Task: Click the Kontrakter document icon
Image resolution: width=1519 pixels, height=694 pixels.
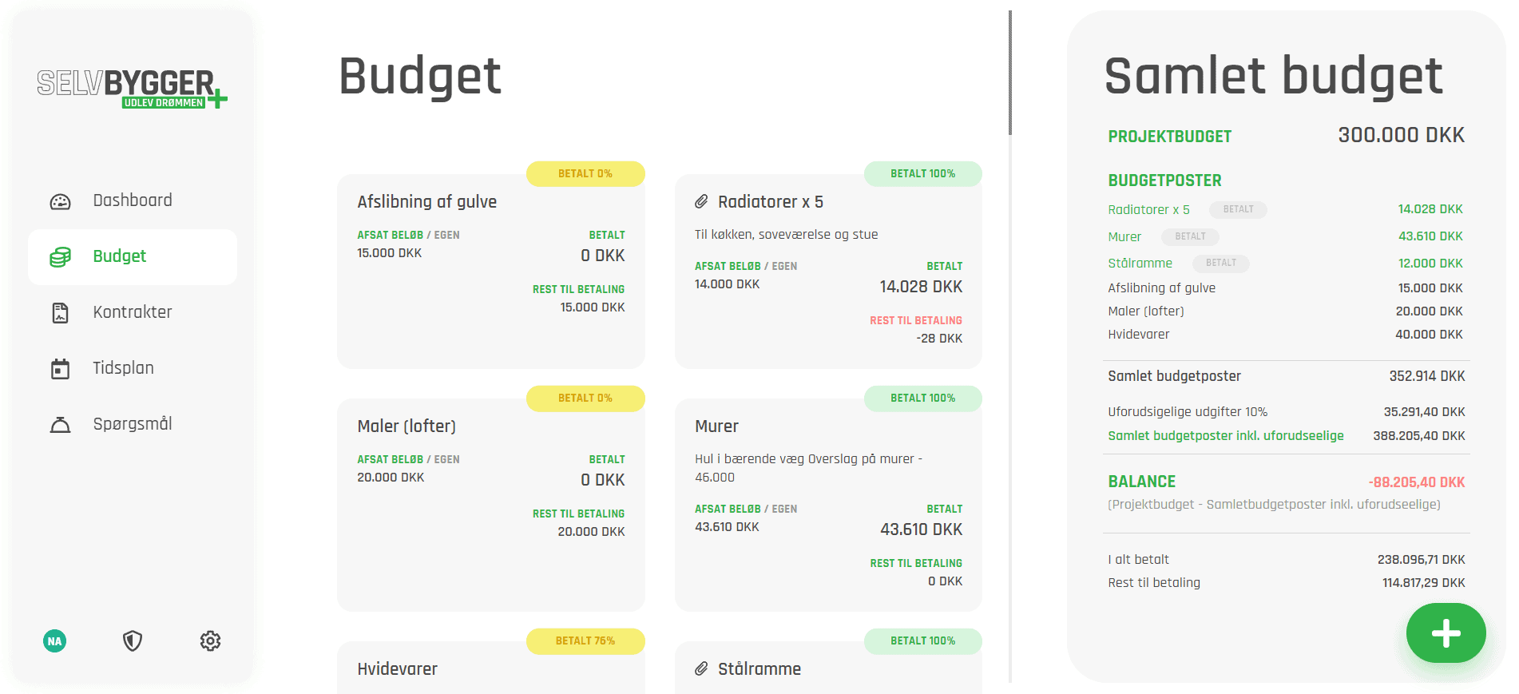Action: (60, 313)
